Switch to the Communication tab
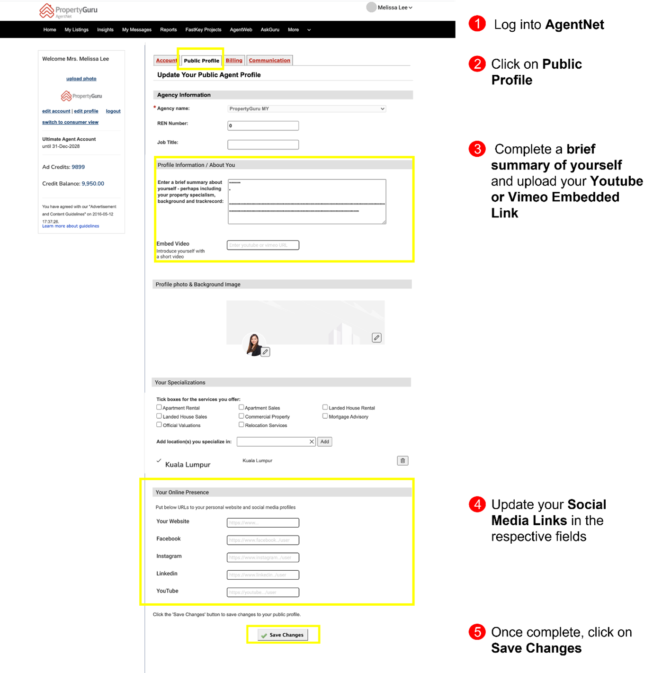 [x=269, y=60]
